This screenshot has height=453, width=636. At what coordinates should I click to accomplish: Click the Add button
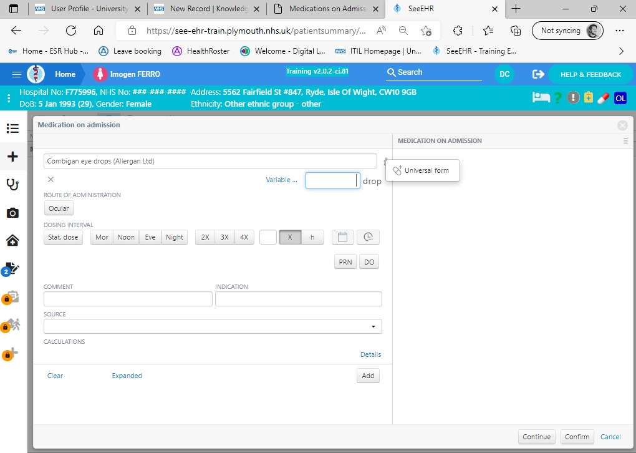[x=368, y=376]
